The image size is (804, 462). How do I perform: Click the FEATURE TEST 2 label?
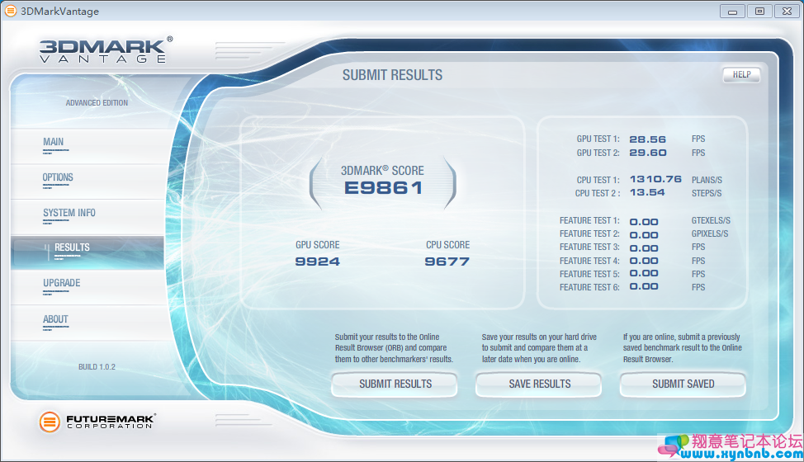click(x=589, y=234)
